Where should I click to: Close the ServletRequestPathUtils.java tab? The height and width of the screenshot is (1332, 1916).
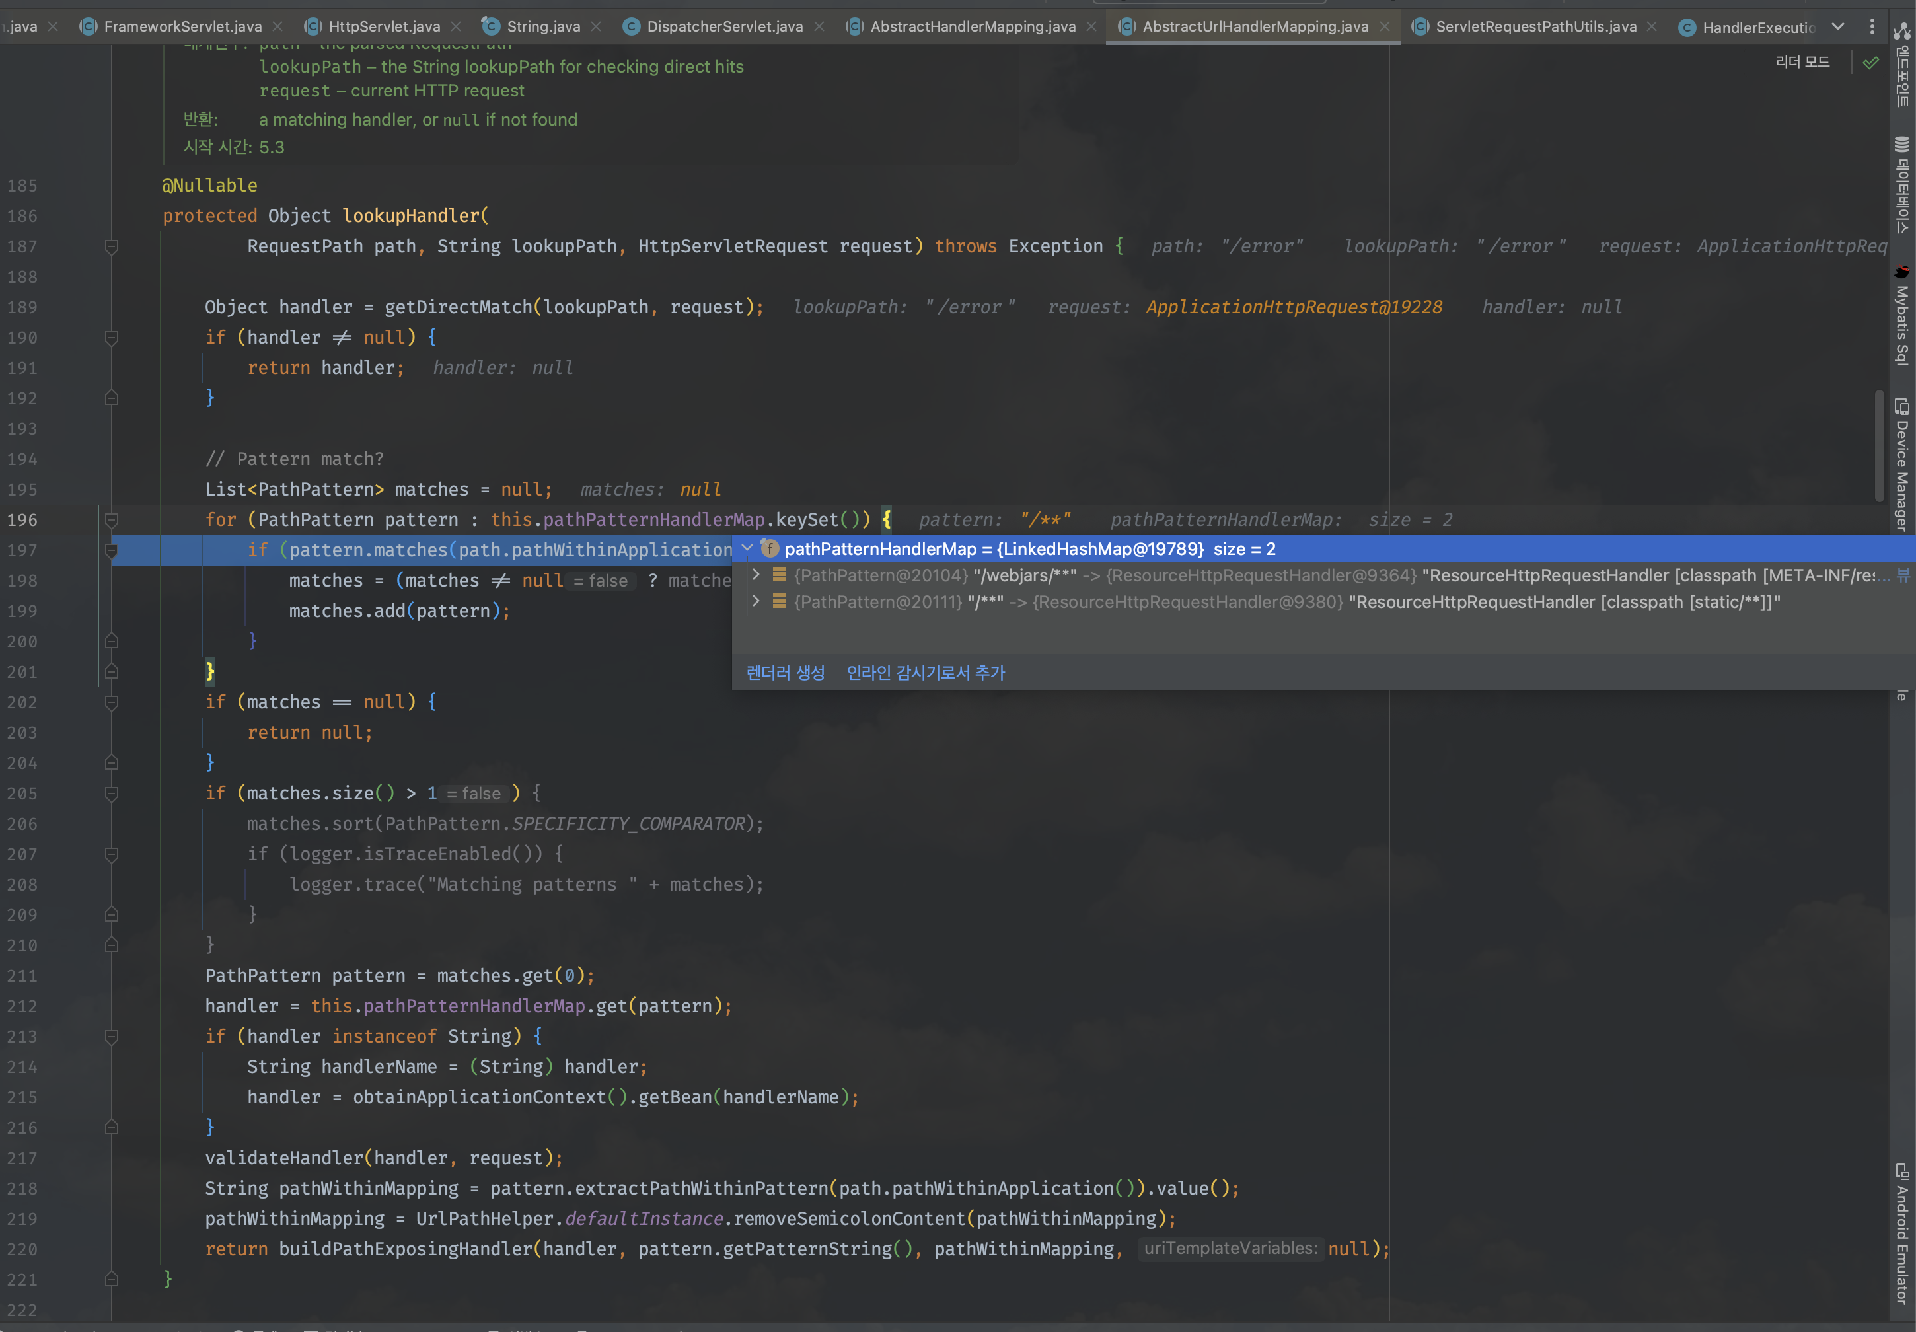(x=1652, y=26)
